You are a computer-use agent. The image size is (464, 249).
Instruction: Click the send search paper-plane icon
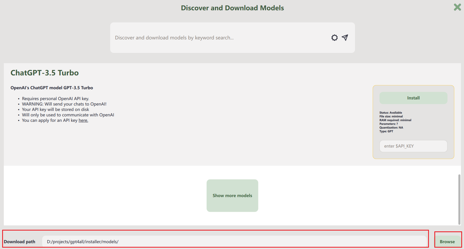(x=345, y=37)
